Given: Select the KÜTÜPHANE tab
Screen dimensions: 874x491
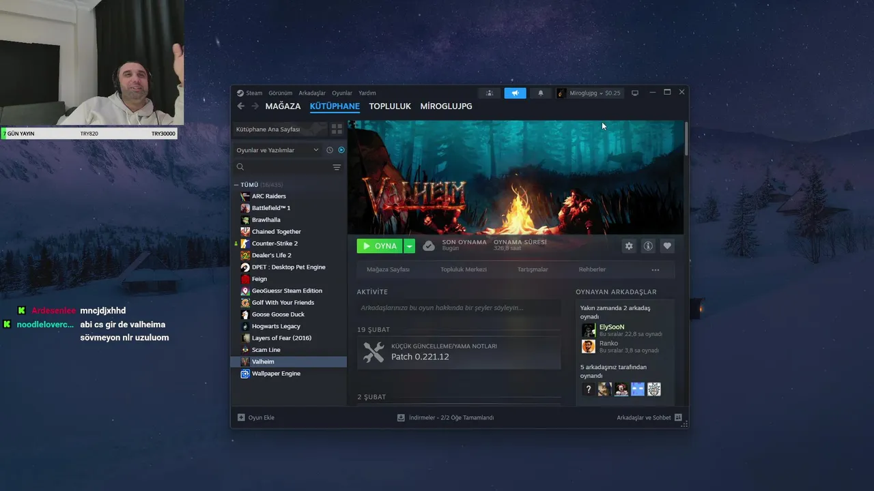Looking at the screenshot, I should click(335, 106).
